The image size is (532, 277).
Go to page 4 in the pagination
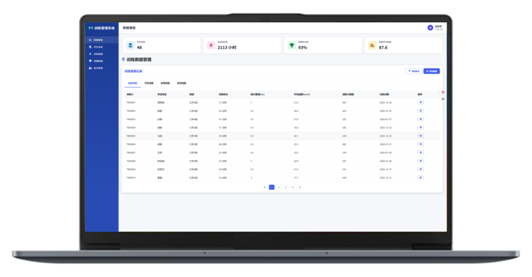coord(293,187)
